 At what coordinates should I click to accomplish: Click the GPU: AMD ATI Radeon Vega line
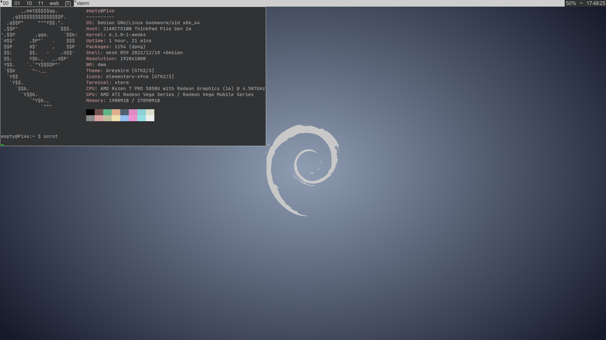170,94
